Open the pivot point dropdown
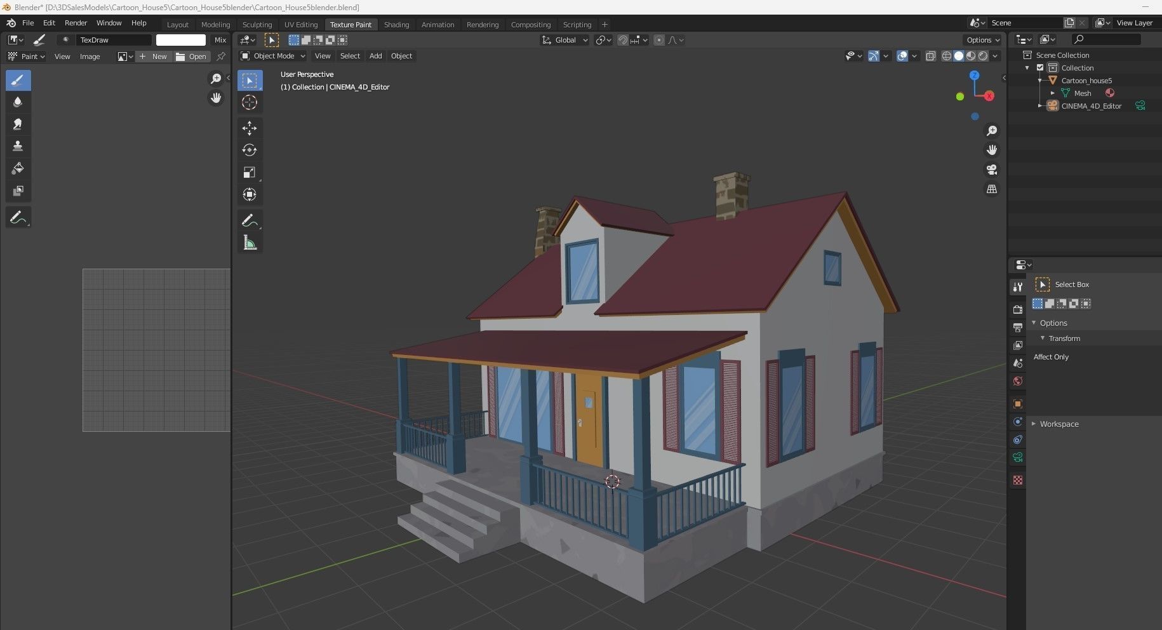The width and height of the screenshot is (1162, 630). [603, 40]
